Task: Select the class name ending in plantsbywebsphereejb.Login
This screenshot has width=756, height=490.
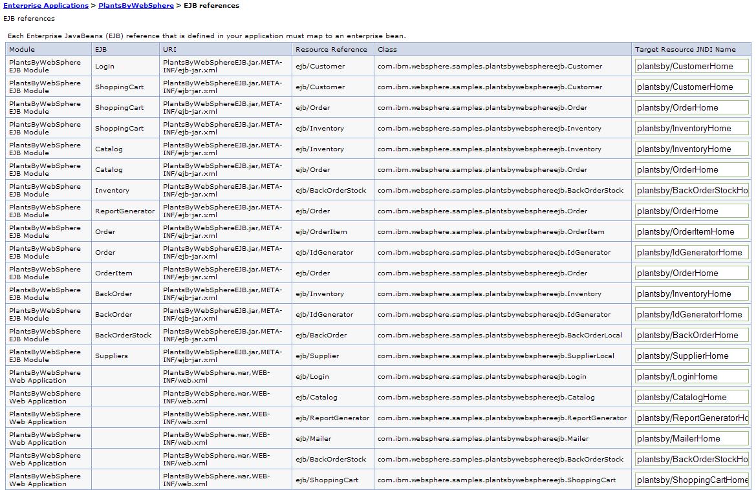Action: pyautogui.click(x=482, y=377)
